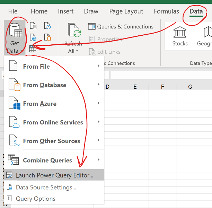Click the Get Data button icon
The height and width of the screenshot is (208, 212).
(x=15, y=32)
